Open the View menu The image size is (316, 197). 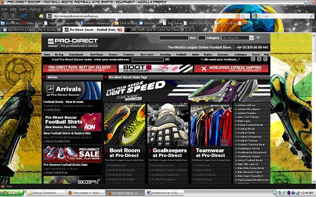(x=23, y=9)
